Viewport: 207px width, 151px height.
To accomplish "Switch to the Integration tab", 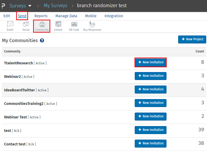I will pyautogui.click(x=114, y=16).
